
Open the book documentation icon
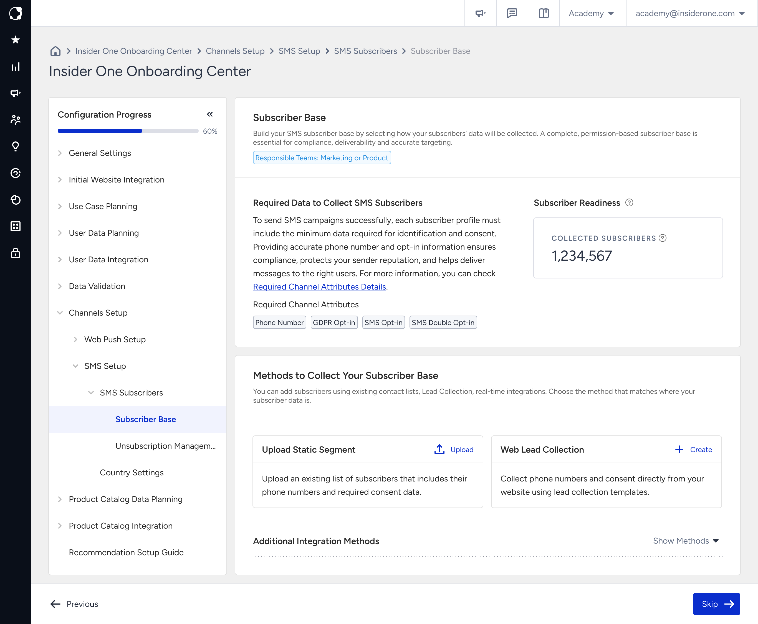pyautogui.click(x=544, y=13)
